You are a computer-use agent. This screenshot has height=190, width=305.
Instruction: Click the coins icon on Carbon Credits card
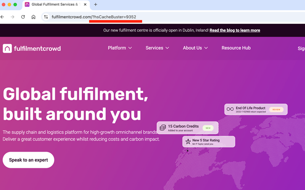163,128
